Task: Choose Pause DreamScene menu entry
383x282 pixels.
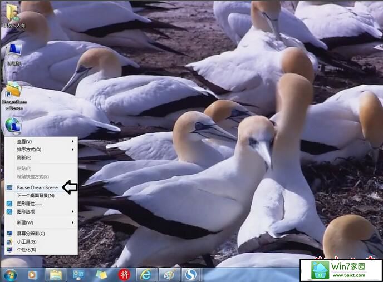Action: 41,187
